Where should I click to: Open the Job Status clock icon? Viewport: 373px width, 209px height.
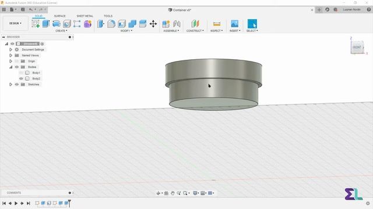[328, 9]
